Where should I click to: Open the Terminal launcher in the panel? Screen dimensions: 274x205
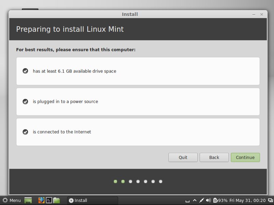[x=49, y=200]
